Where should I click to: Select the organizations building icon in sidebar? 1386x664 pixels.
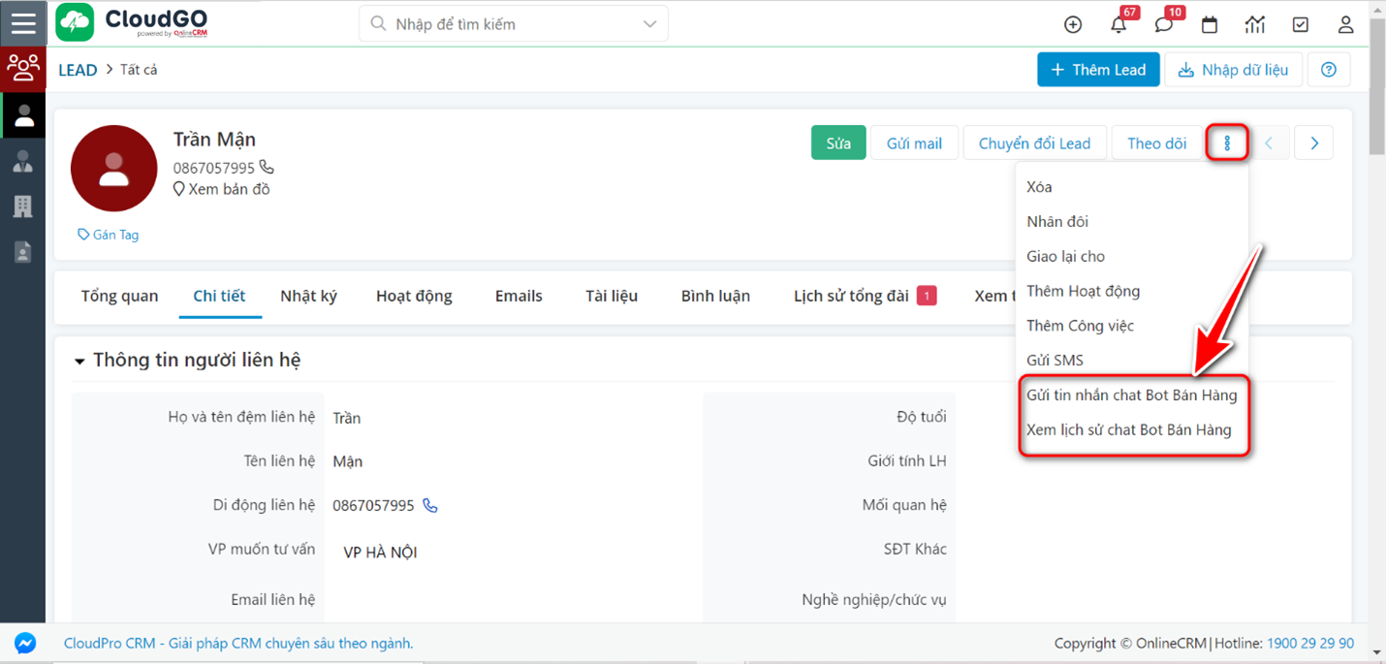click(x=22, y=206)
